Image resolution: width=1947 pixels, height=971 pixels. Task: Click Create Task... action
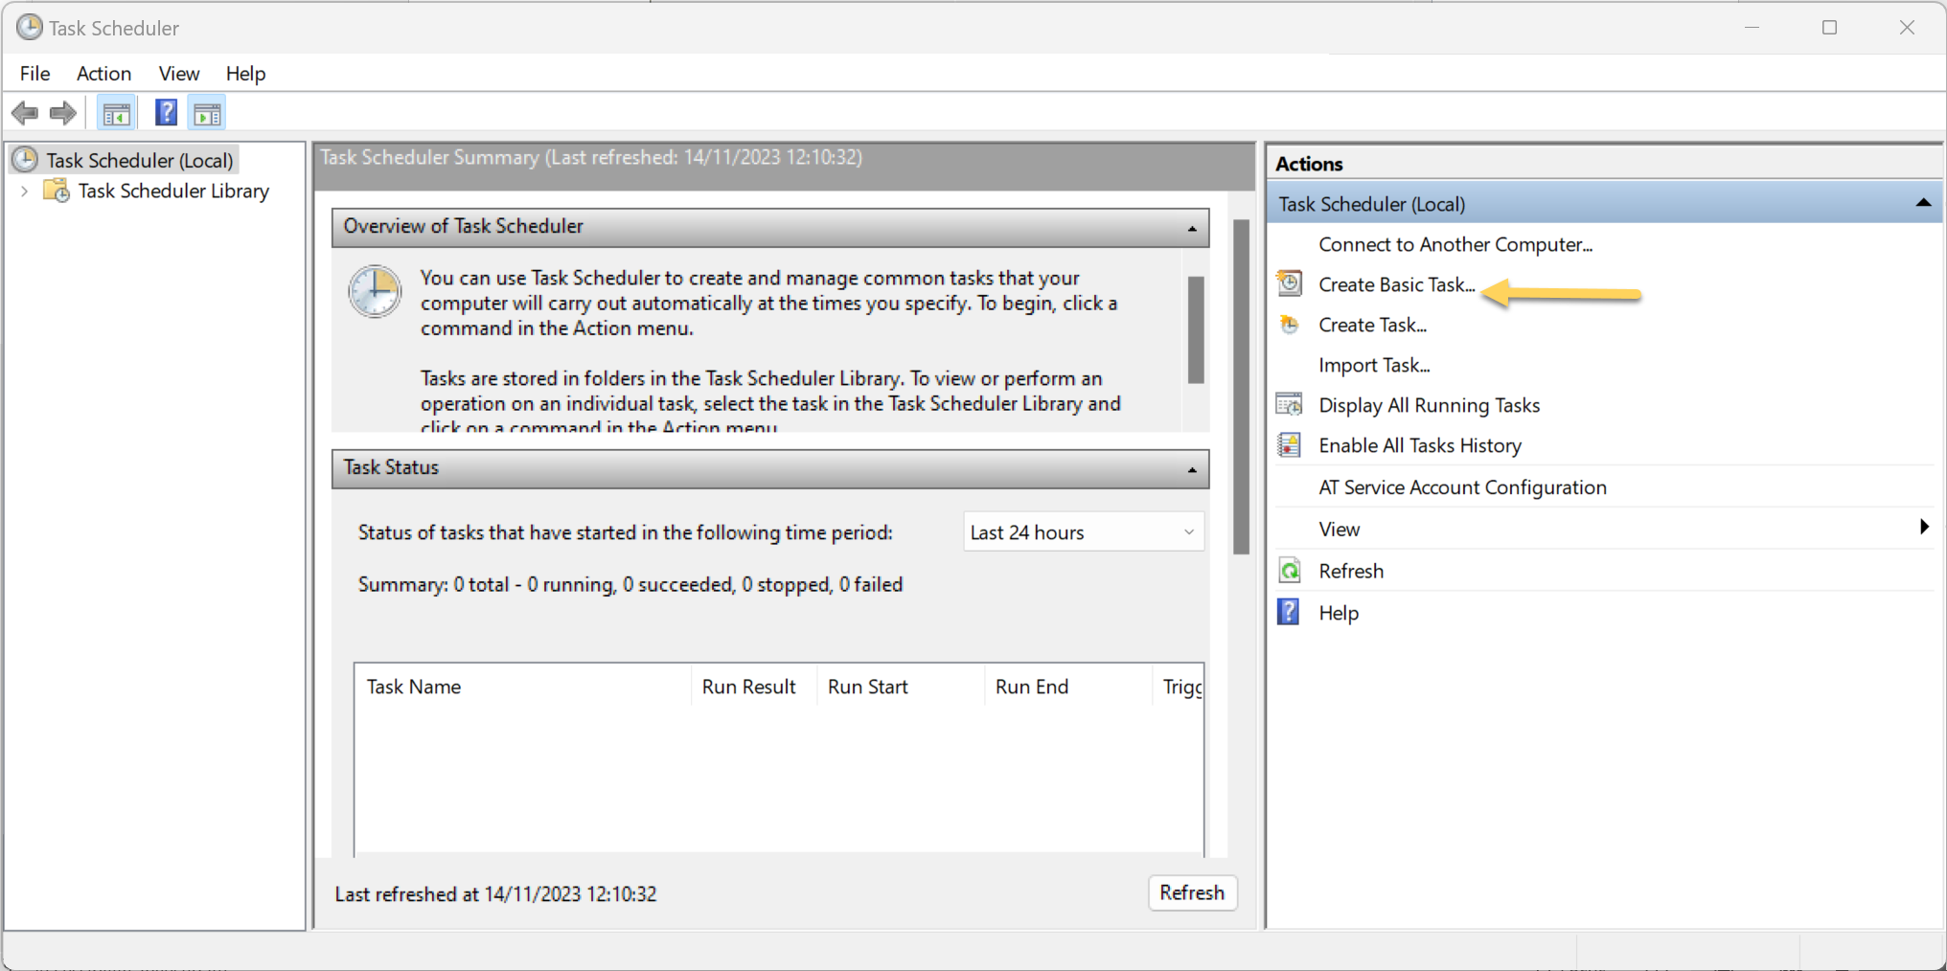click(1372, 325)
